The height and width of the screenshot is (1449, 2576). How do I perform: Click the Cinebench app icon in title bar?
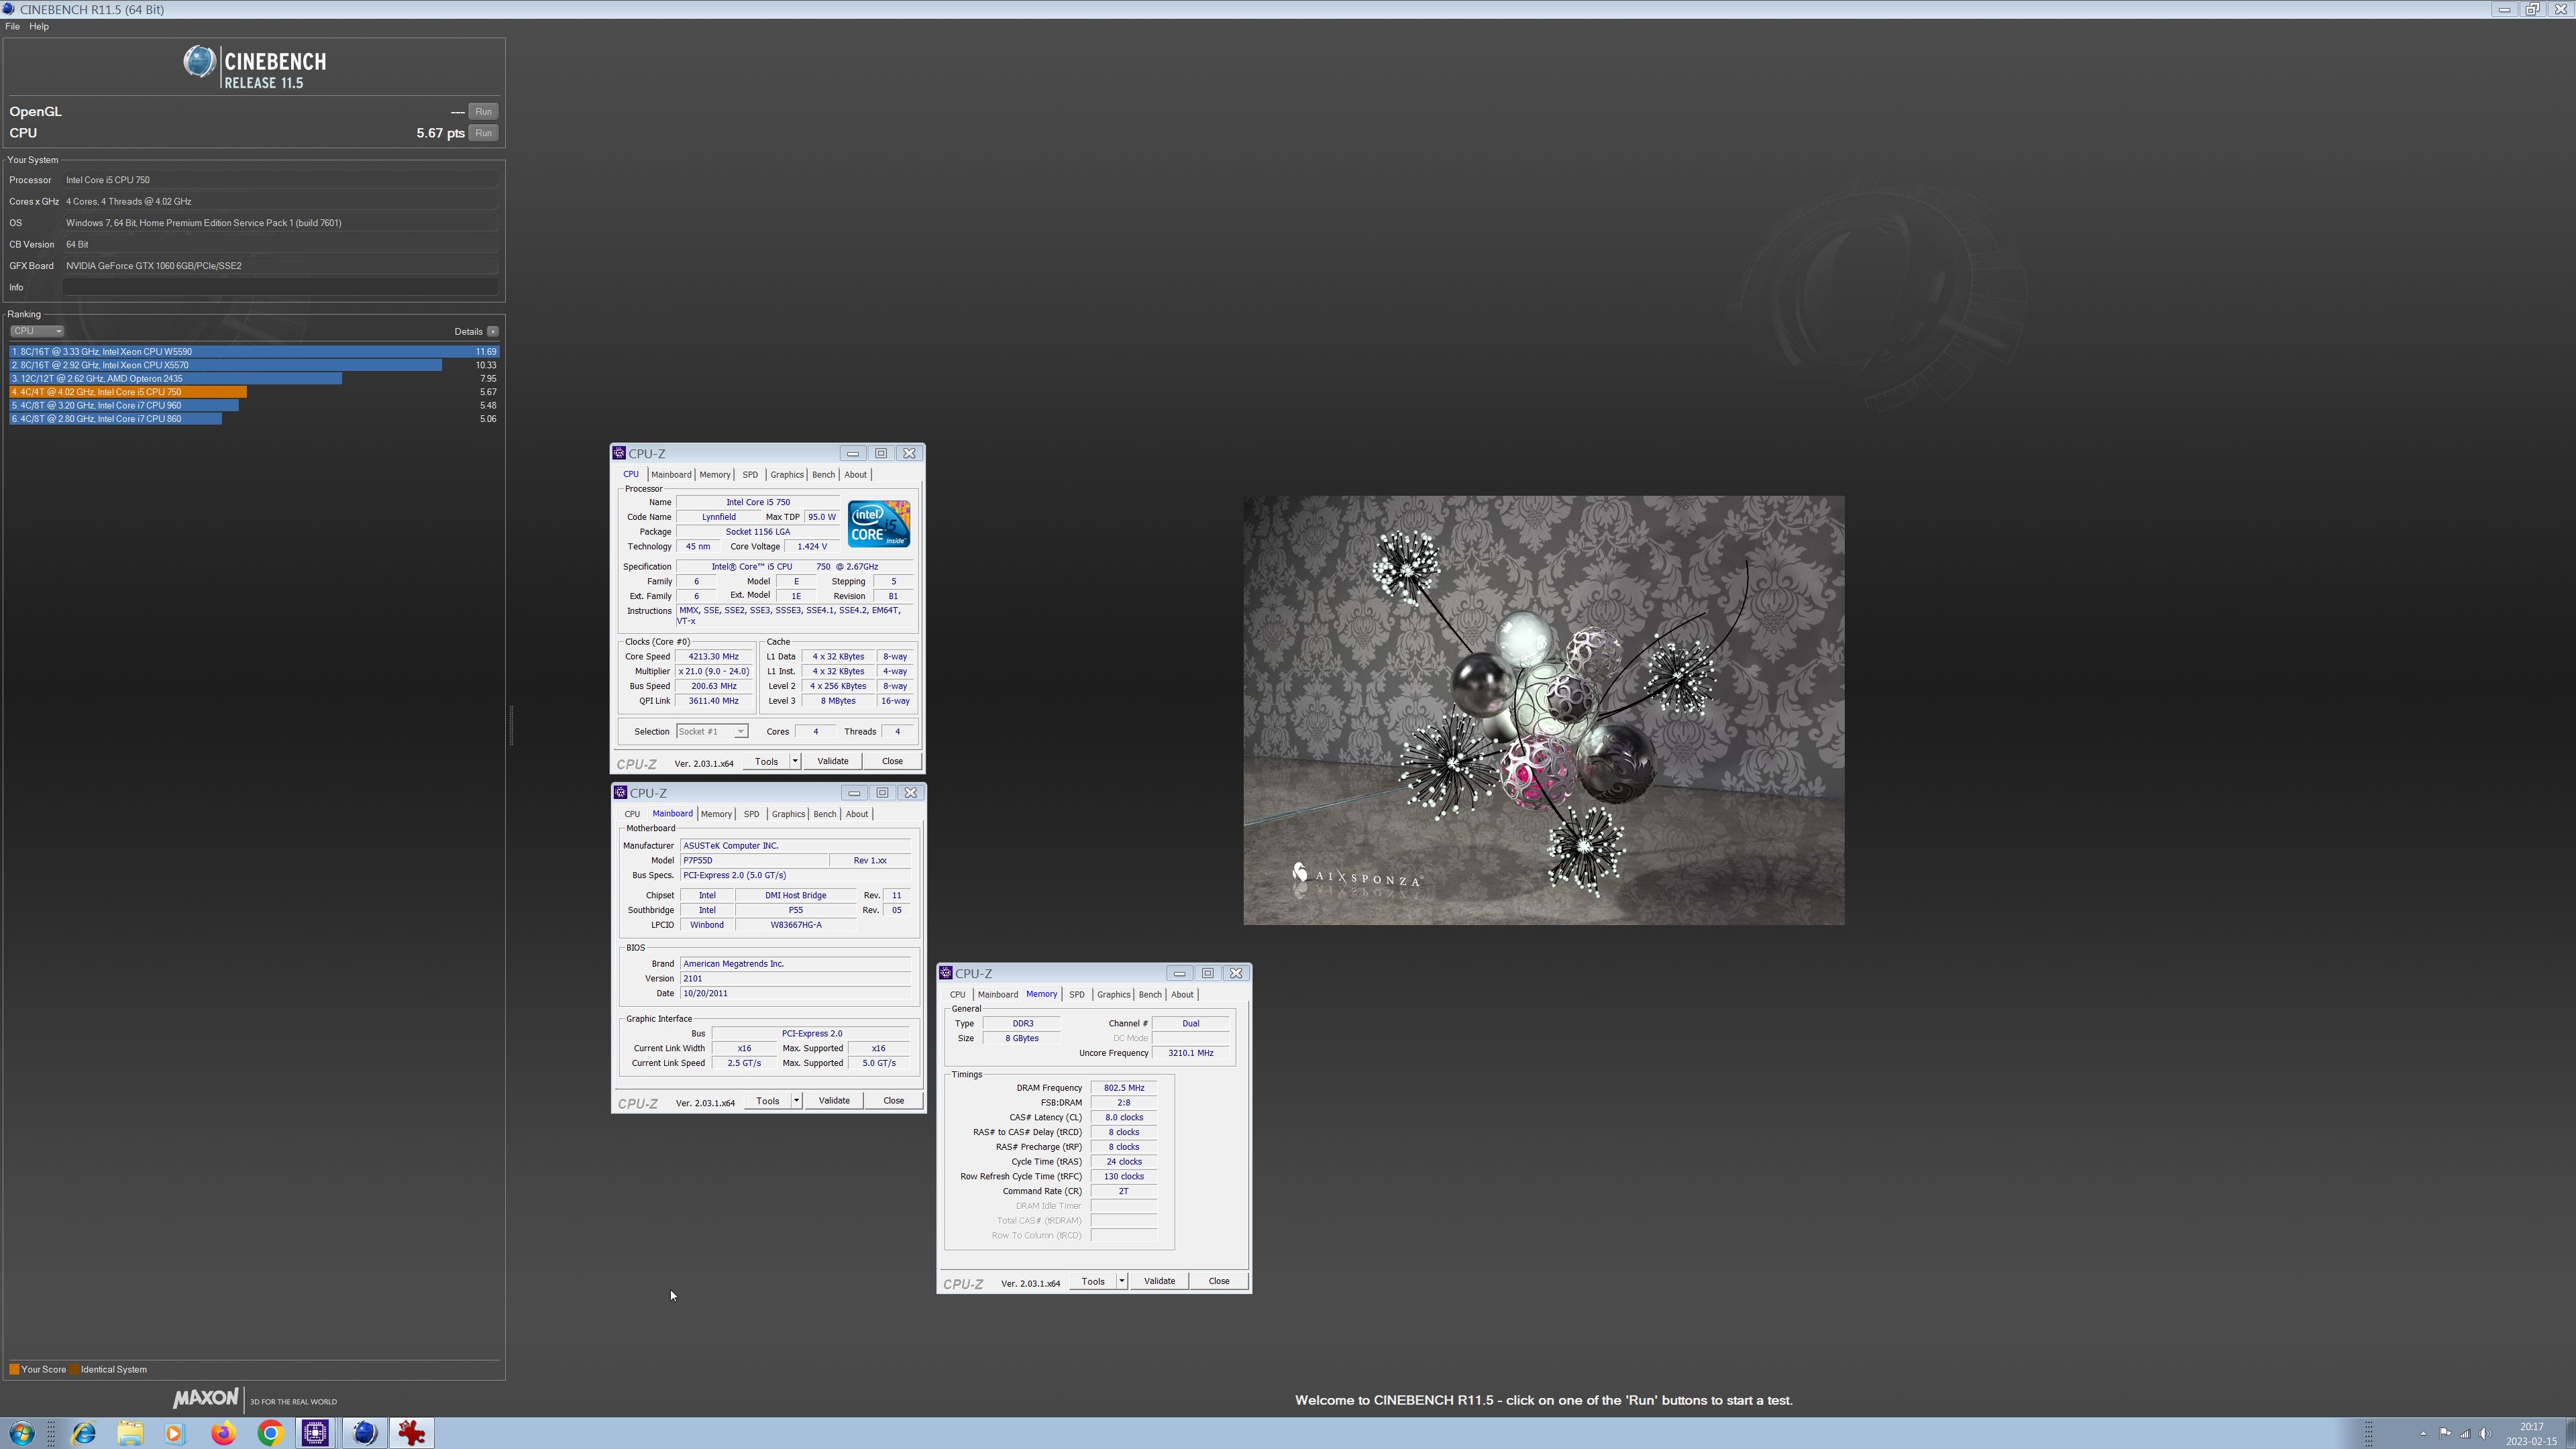(x=9, y=9)
